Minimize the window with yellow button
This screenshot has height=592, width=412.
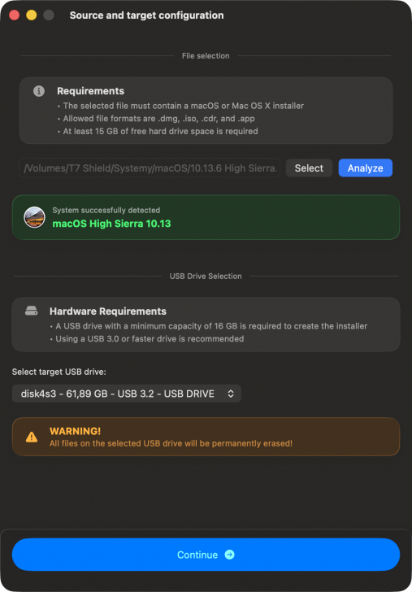click(x=32, y=15)
